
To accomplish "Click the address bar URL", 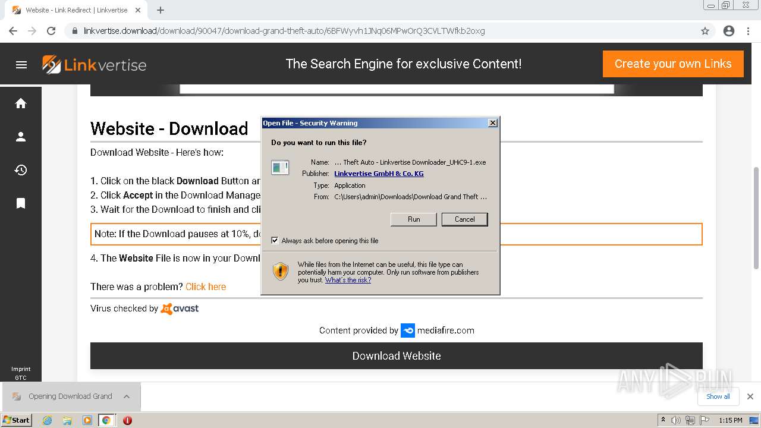I will [x=284, y=31].
